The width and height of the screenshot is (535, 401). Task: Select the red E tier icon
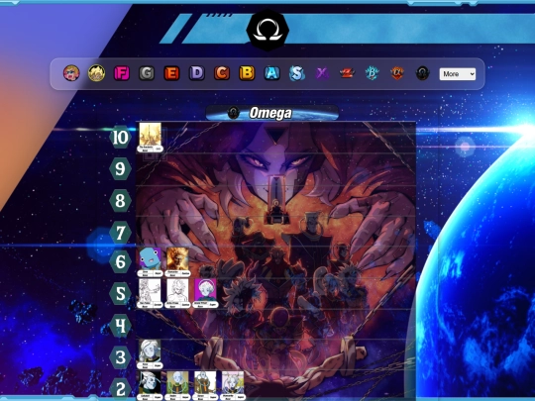(171, 73)
